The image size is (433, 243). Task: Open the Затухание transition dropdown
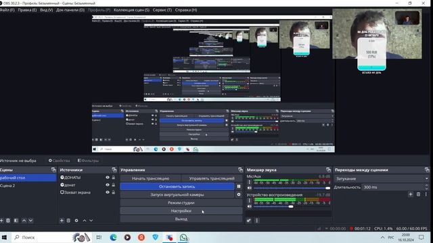click(x=382, y=178)
